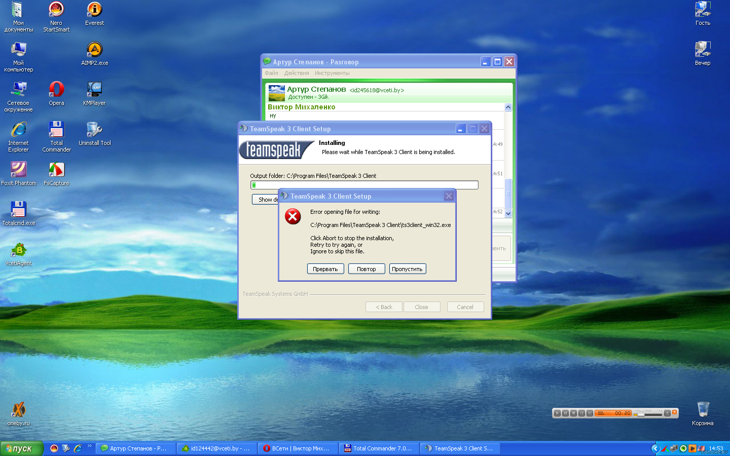Select the AIMP2.exe desktop icon
The image size is (730, 456).
[94, 54]
